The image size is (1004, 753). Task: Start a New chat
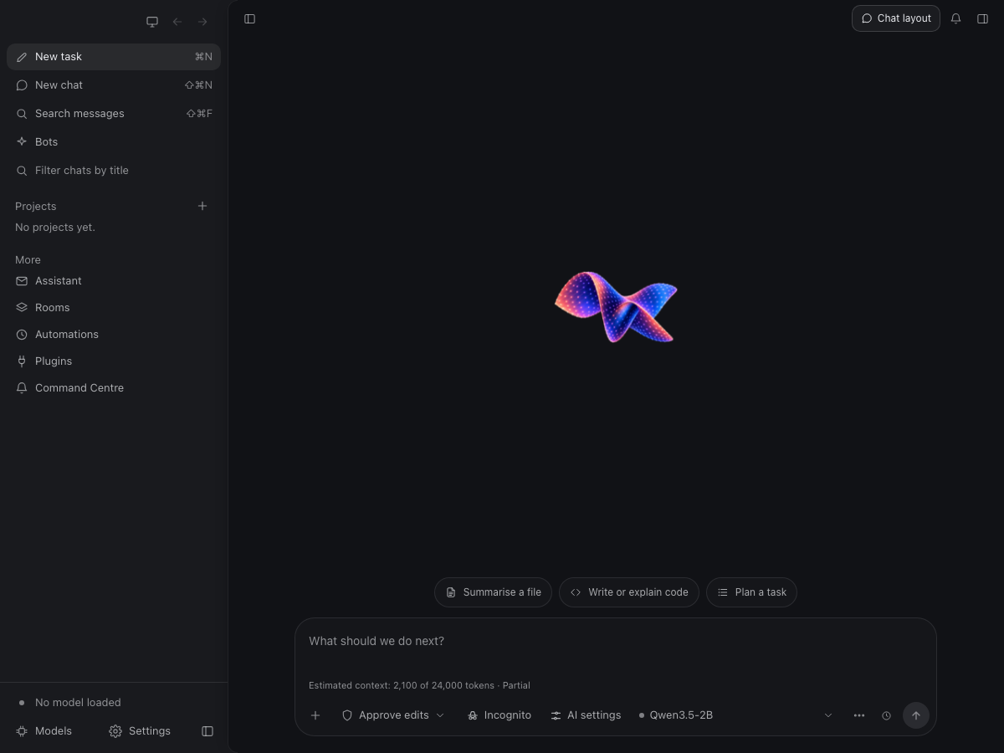tap(114, 85)
